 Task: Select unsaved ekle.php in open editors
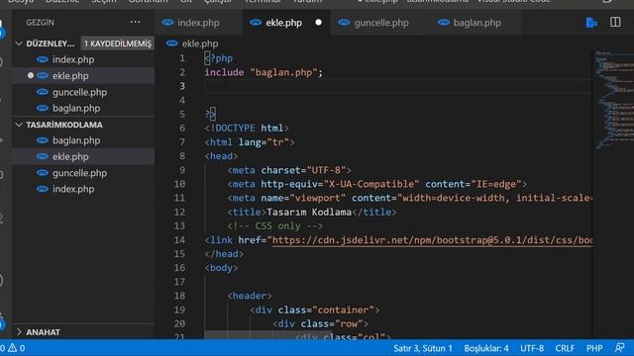pos(83,76)
